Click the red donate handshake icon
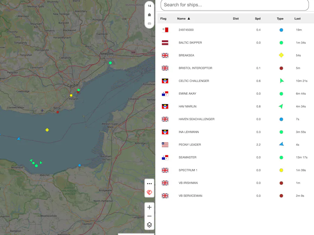Viewport: 314px width, 235px height. point(149,193)
